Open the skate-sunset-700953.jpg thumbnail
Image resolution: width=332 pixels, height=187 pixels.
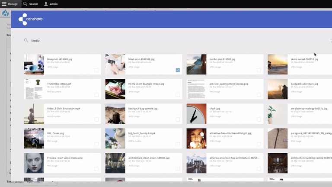tap(278, 64)
